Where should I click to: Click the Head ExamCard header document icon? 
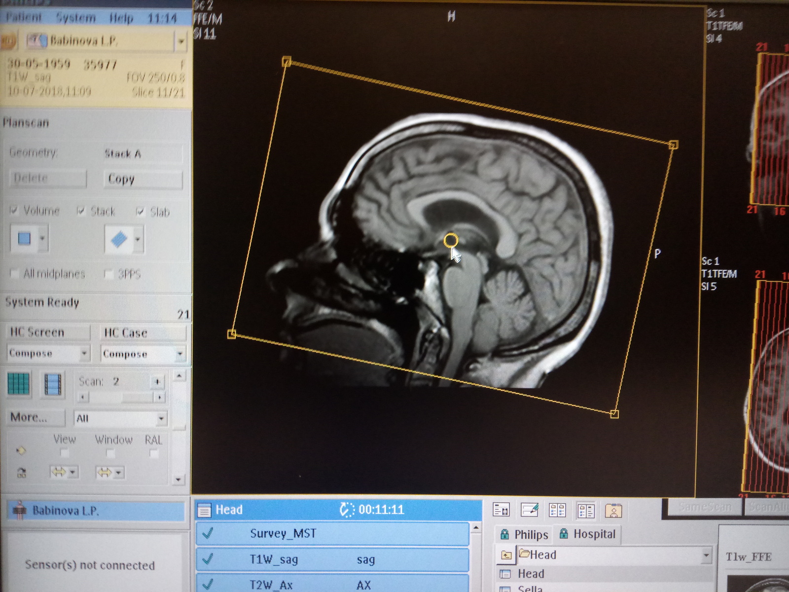(204, 510)
